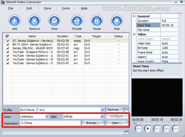Image resolution: width=185 pixels, height=137 pixels.
Task: Click the Destination path input field
Action: coord(50,123)
